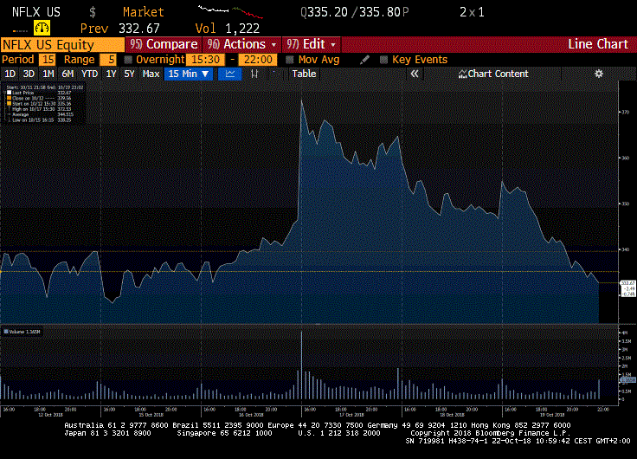
Task: Click the High on 10/17 legend row
Action: (42, 109)
